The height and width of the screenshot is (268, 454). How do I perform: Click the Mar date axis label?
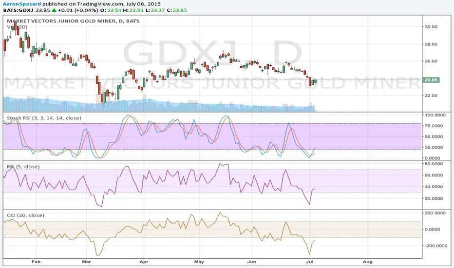click(86, 262)
